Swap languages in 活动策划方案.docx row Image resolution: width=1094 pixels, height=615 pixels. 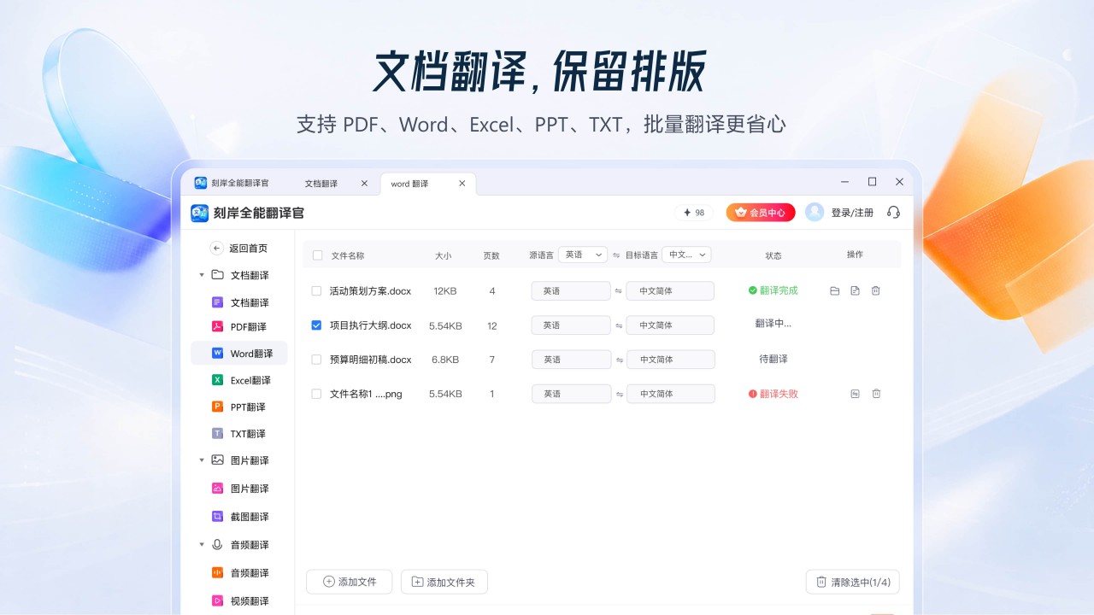[x=619, y=291]
